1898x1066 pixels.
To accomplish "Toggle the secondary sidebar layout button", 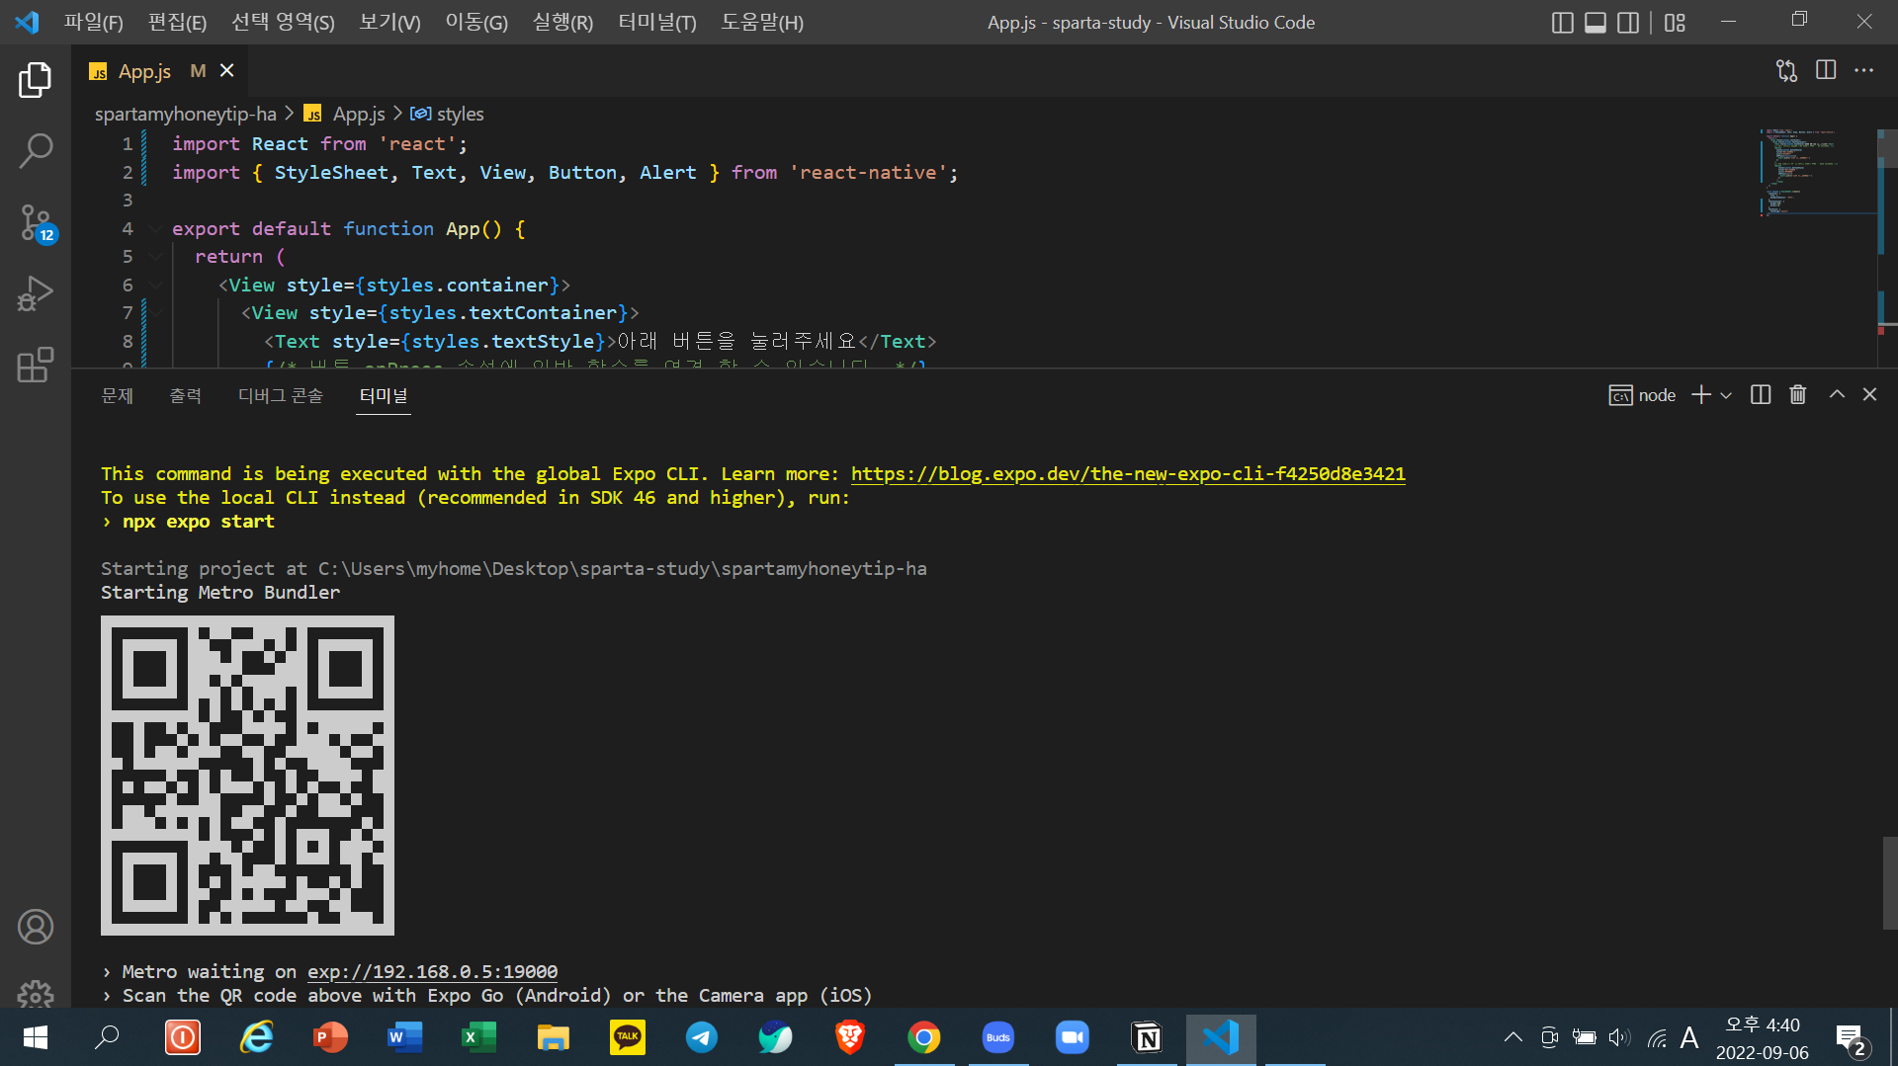I will pyautogui.click(x=1628, y=22).
